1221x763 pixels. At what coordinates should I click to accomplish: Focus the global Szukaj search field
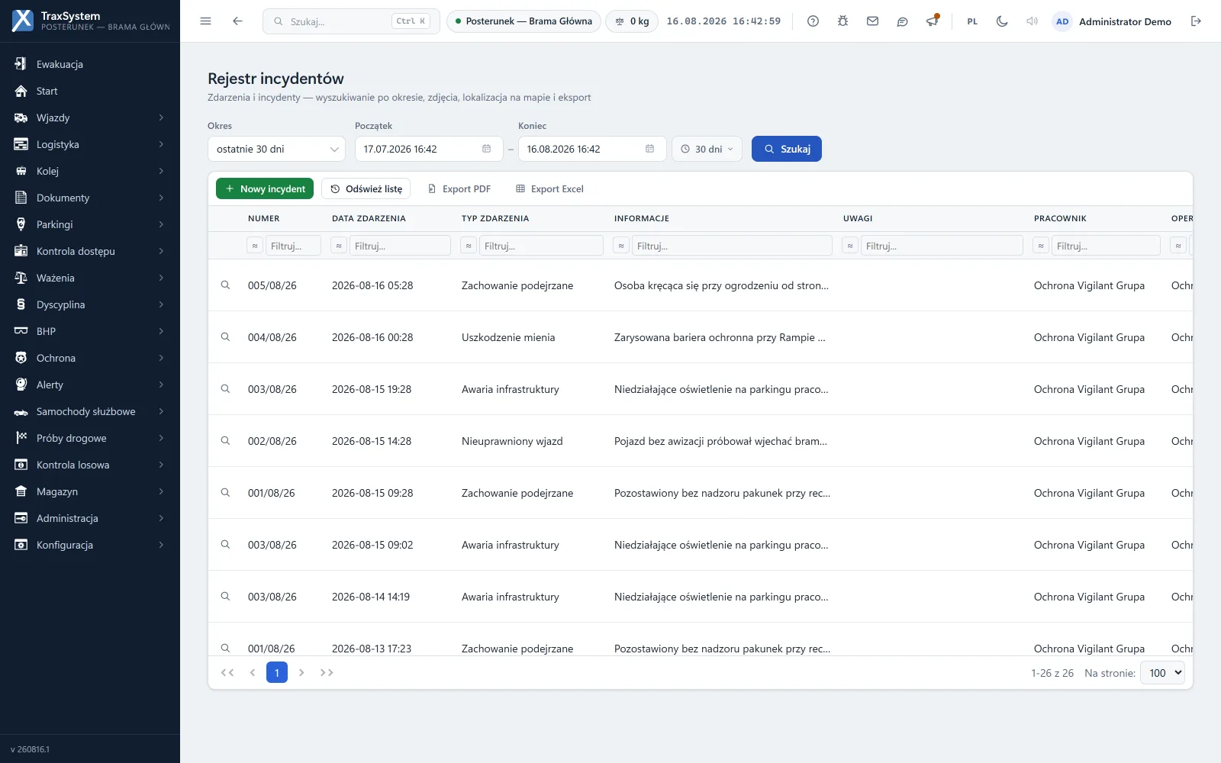coord(351,21)
